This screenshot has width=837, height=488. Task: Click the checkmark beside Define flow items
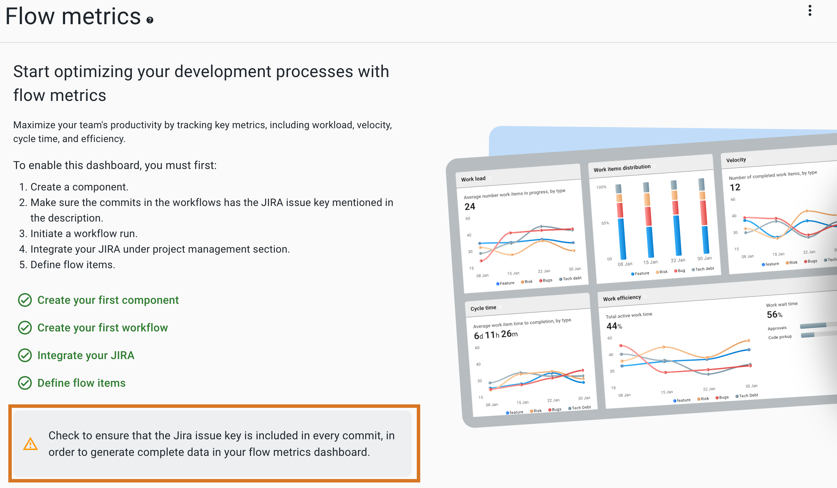pyautogui.click(x=25, y=383)
